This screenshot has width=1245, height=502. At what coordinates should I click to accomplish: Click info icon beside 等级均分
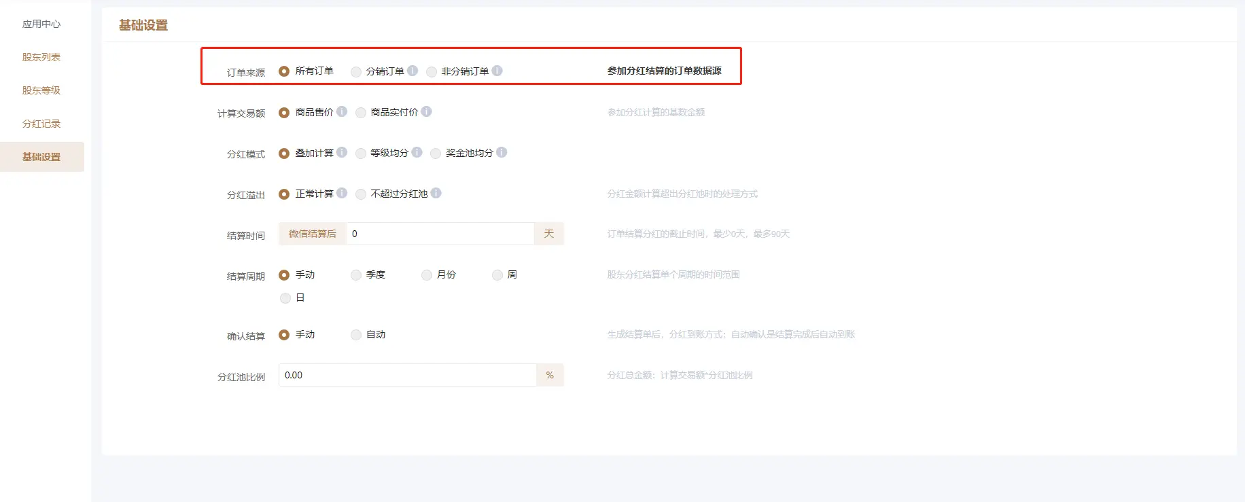pyautogui.click(x=417, y=152)
